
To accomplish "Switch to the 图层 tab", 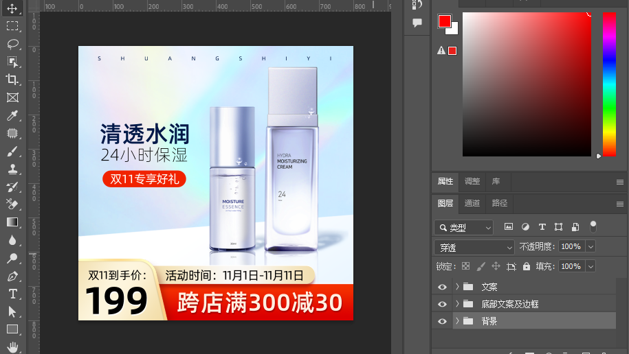I will coord(445,203).
